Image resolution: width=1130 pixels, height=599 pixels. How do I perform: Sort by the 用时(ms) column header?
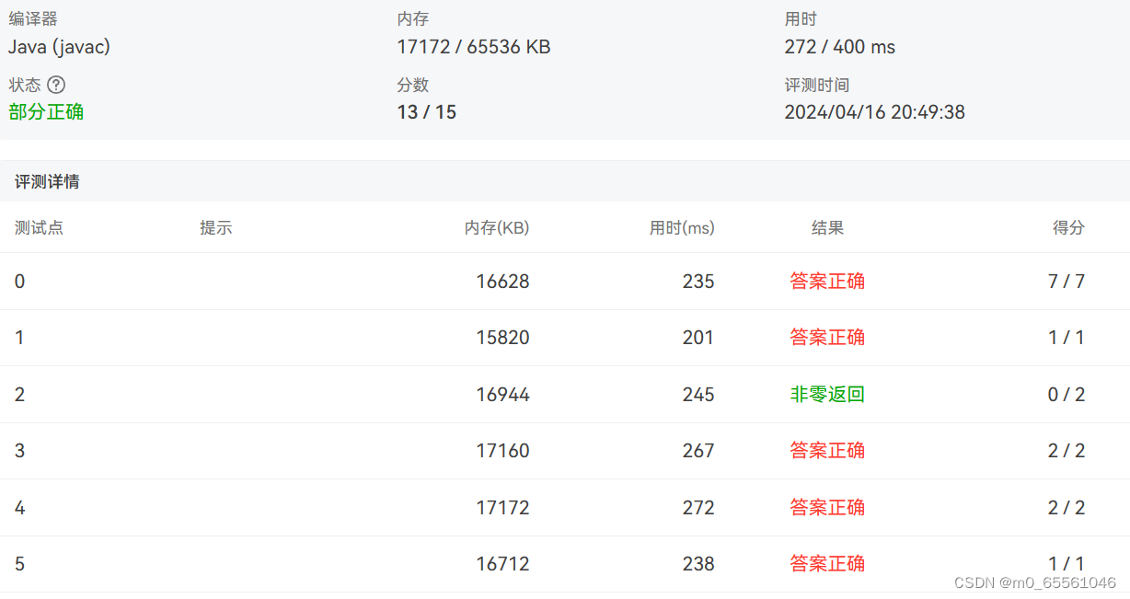coord(683,227)
